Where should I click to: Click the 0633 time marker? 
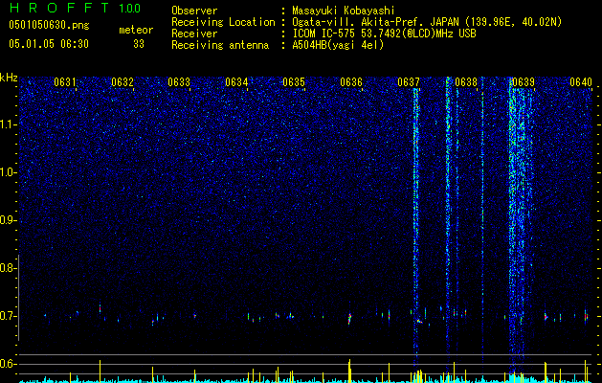coord(179,82)
